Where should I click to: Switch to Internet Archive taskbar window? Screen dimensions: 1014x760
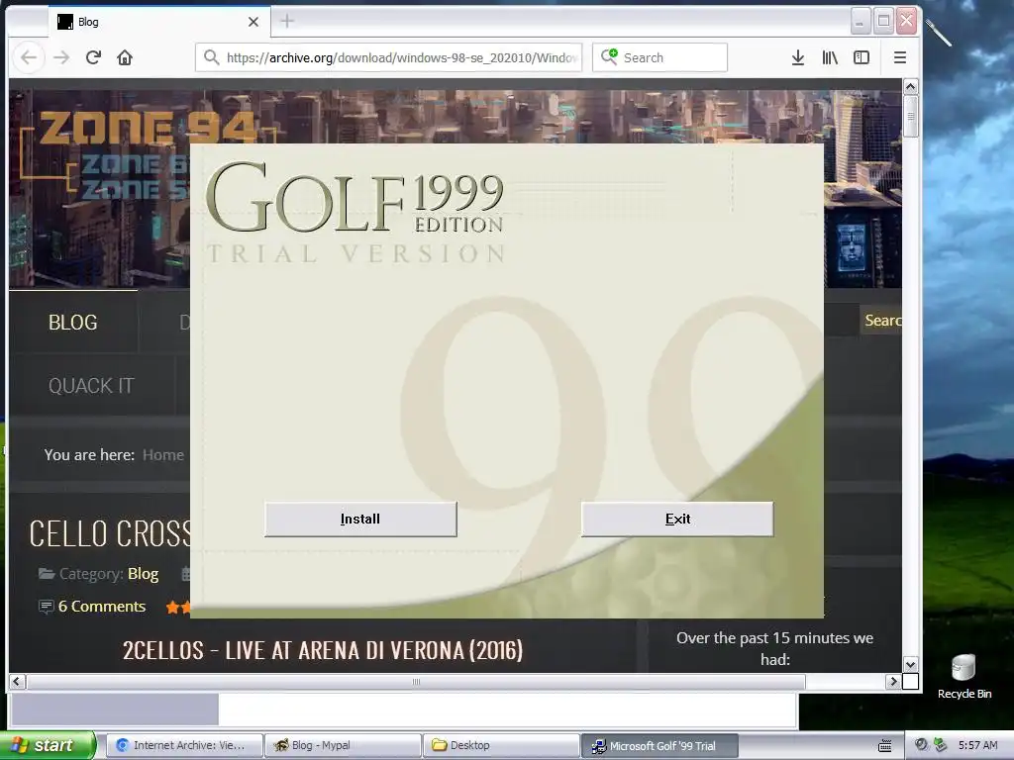pyautogui.click(x=184, y=745)
